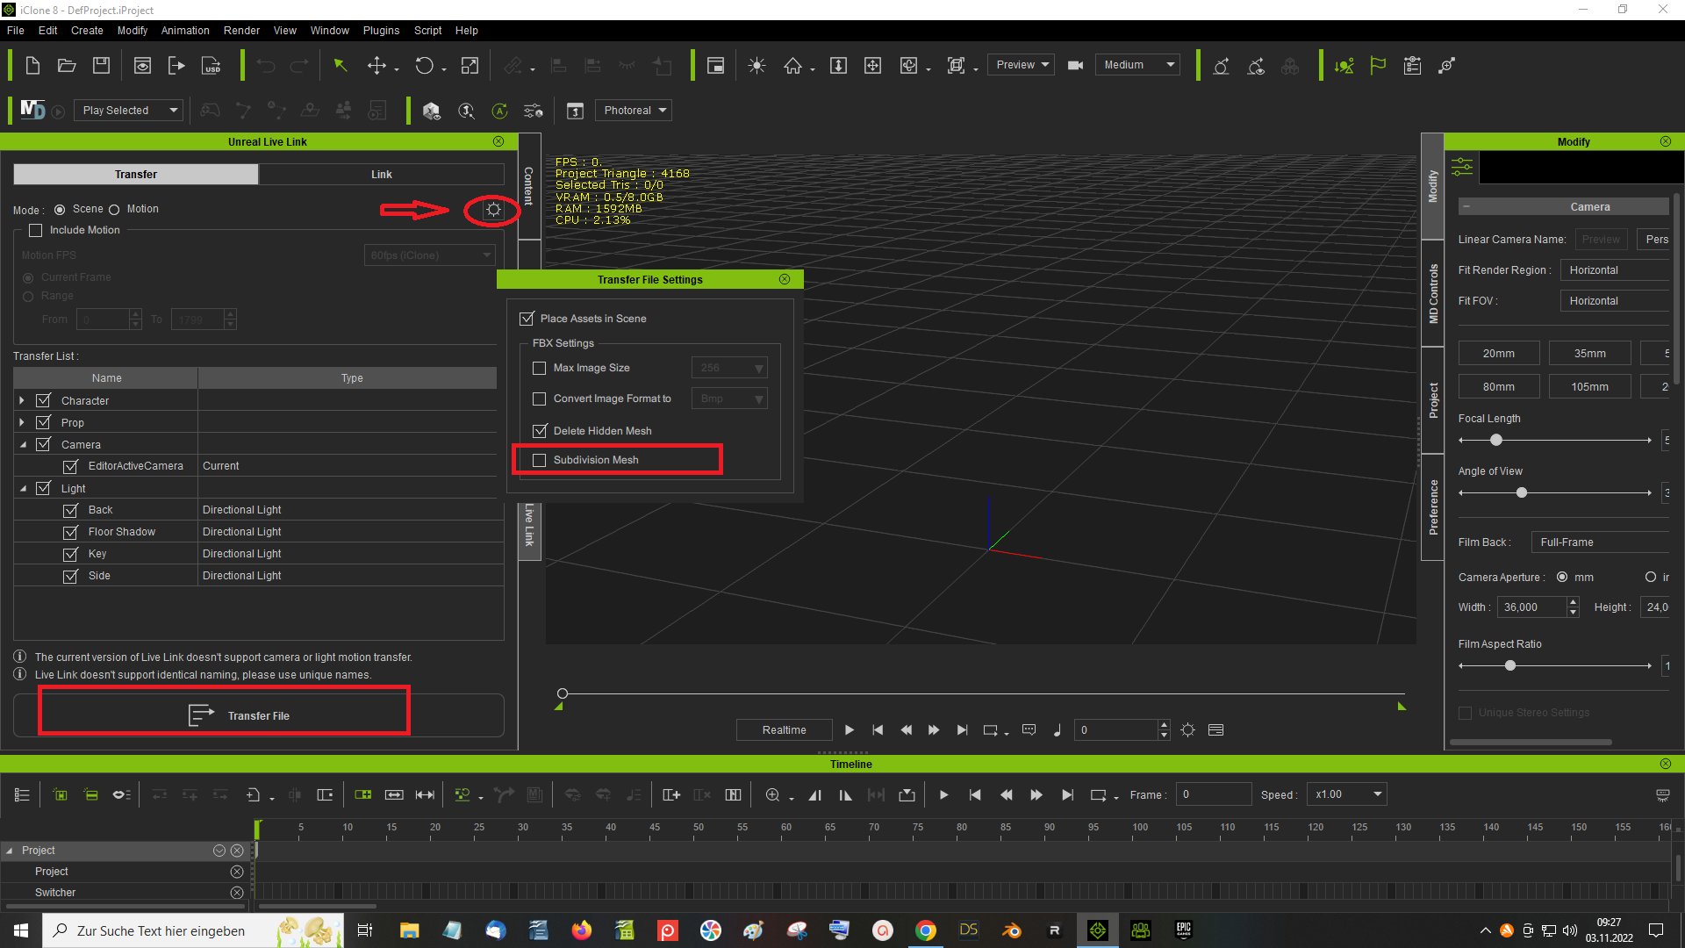Choose the Scale object tool
The height and width of the screenshot is (948, 1685).
click(470, 66)
